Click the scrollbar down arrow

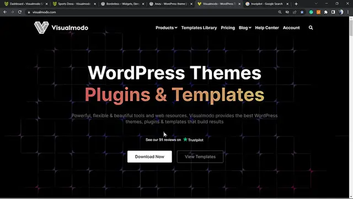(351, 197)
